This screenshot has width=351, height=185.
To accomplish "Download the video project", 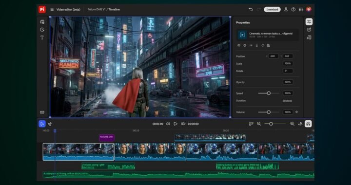I will pos(272,9).
